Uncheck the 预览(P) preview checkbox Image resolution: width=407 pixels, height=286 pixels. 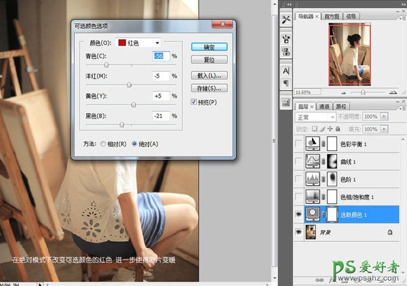coord(195,102)
